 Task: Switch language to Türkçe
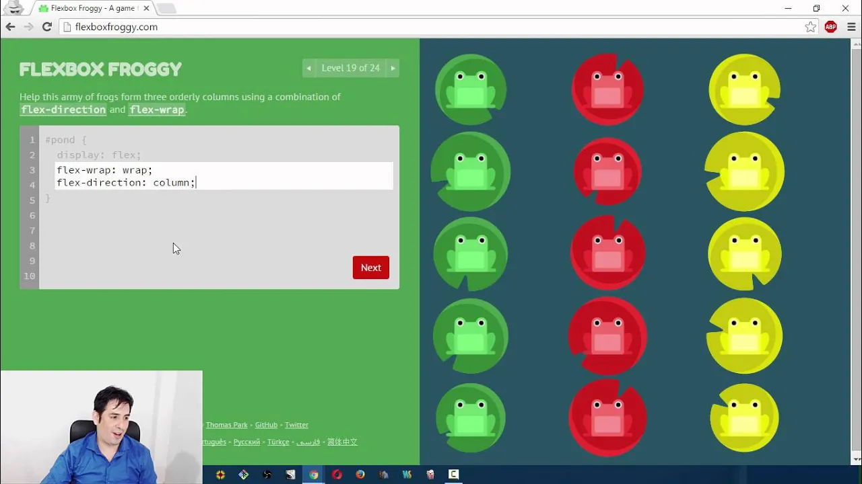(x=278, y=442)
